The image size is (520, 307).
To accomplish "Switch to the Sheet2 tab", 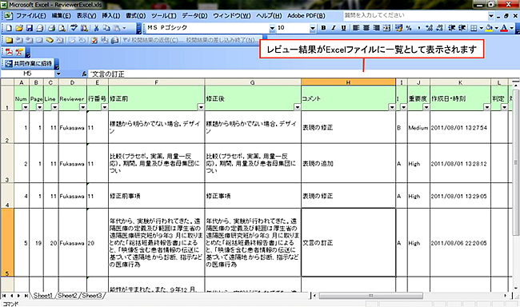I will click(67, 295).
